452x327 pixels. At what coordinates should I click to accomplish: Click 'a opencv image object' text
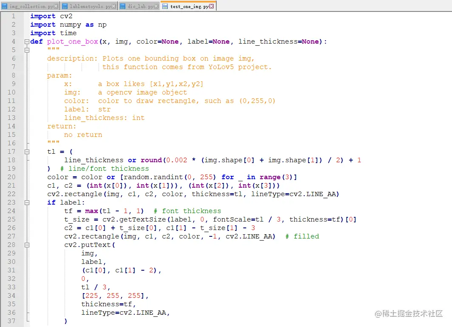[x=142, y=92]
